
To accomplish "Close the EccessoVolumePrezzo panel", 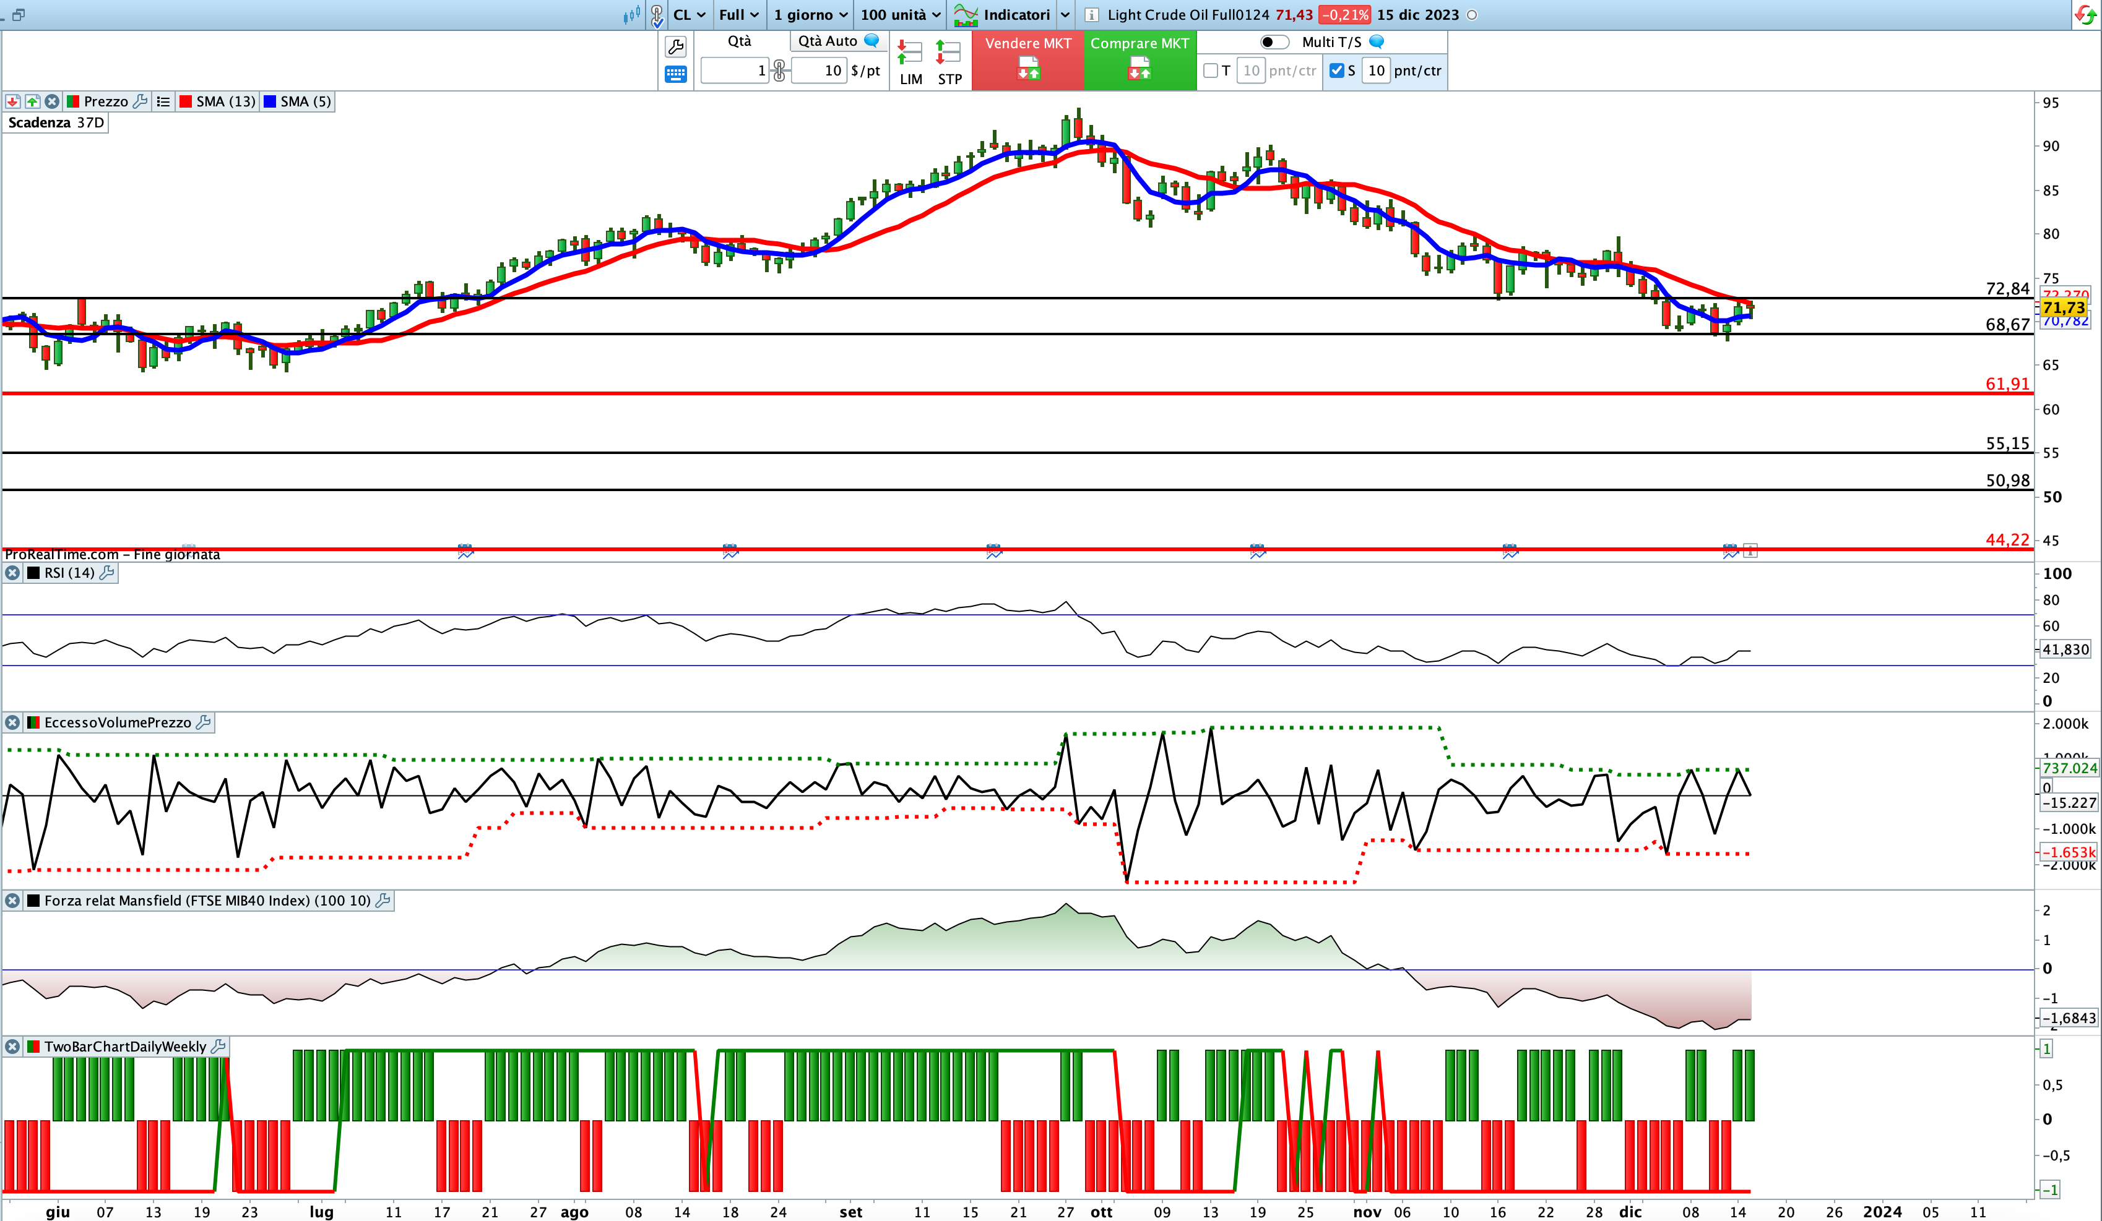I will coord(12,722).
